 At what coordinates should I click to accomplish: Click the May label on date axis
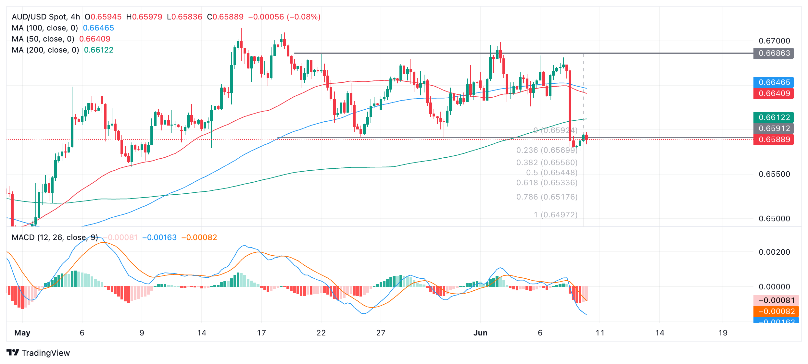(x=22, y=333)
